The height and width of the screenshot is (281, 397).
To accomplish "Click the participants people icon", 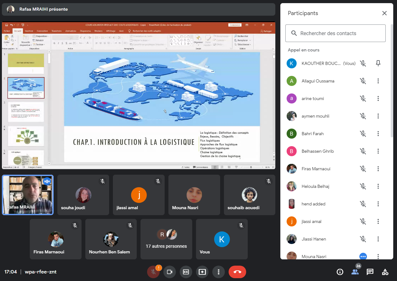I will [x=355, y=272].
